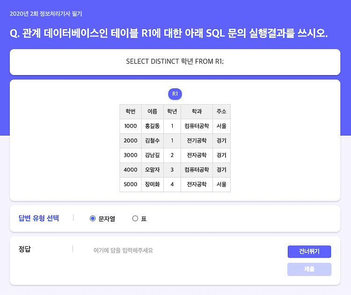Click the 제출 submit button

coord(309,269)
